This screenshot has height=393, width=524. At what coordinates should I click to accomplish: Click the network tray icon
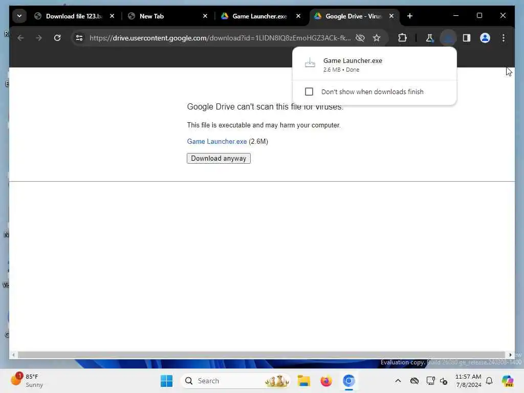click(x=430, y=381)
